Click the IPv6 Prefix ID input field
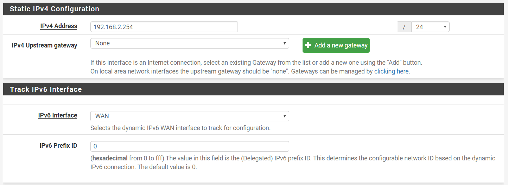The width and height of the screenshot is (508, 185). pyautogui.click(x=190, y=146)
